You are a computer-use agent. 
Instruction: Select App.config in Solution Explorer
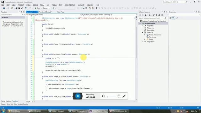(x=150, y=30)
